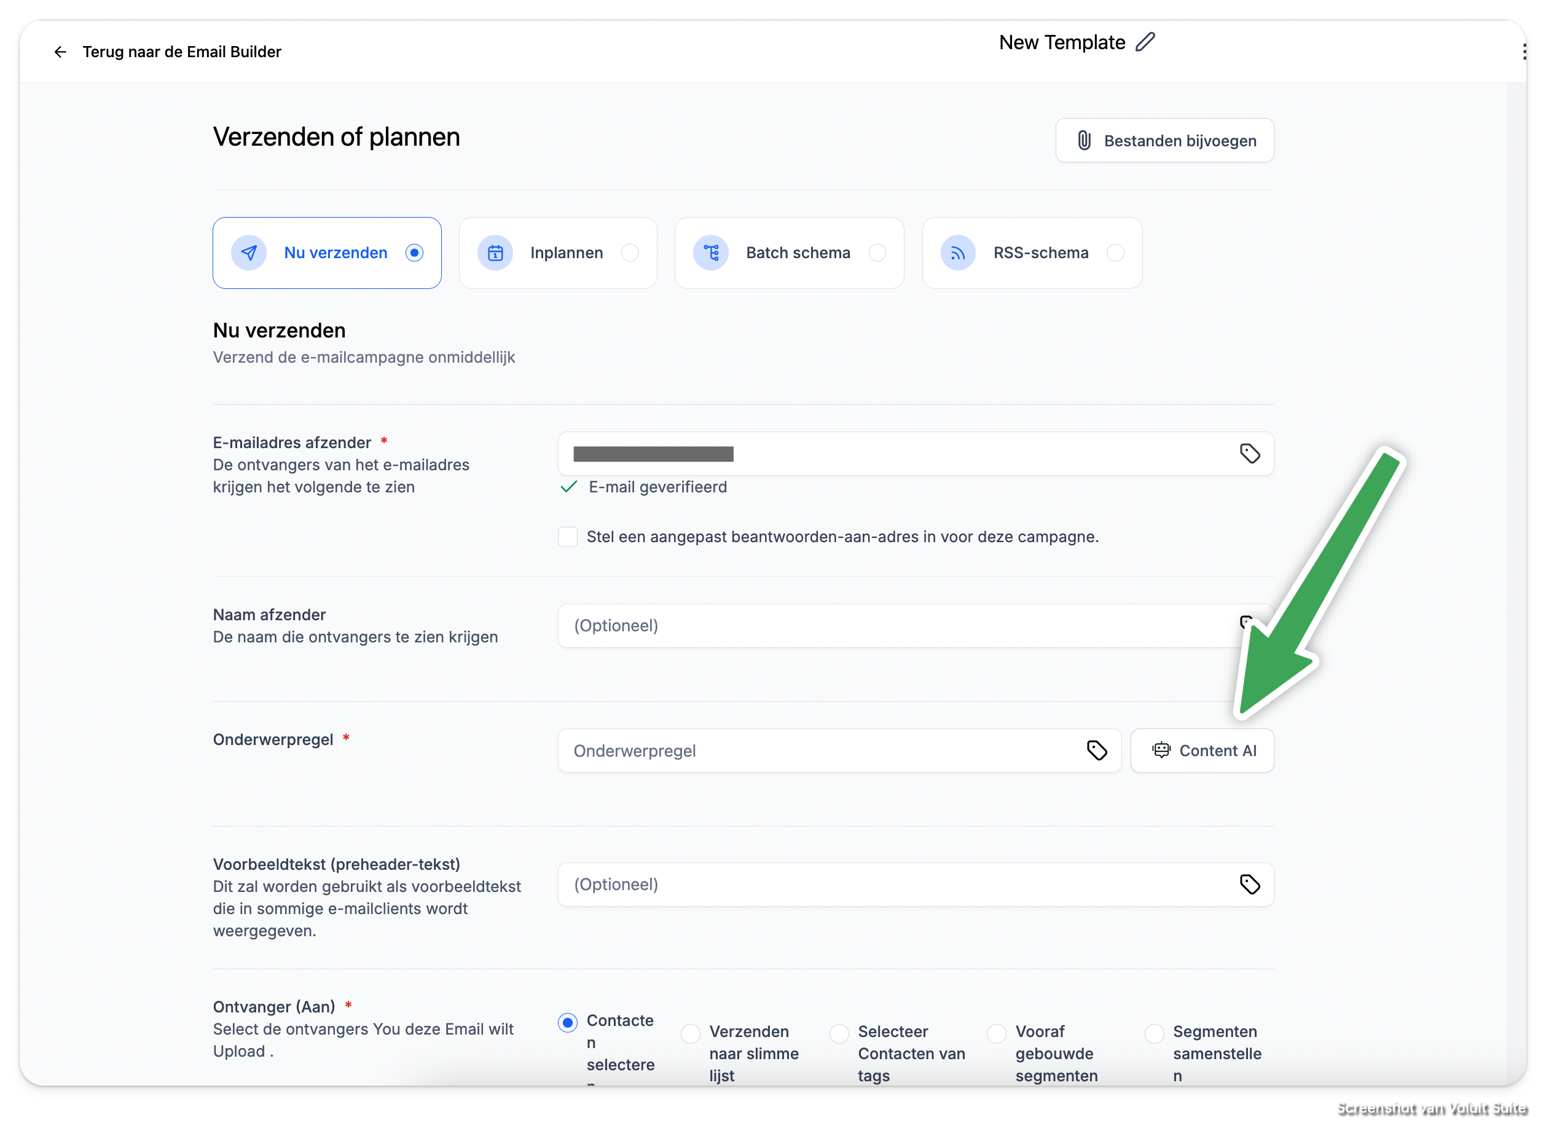Click tag icon in Onderwerpregel field

[x=1096, y=750]
